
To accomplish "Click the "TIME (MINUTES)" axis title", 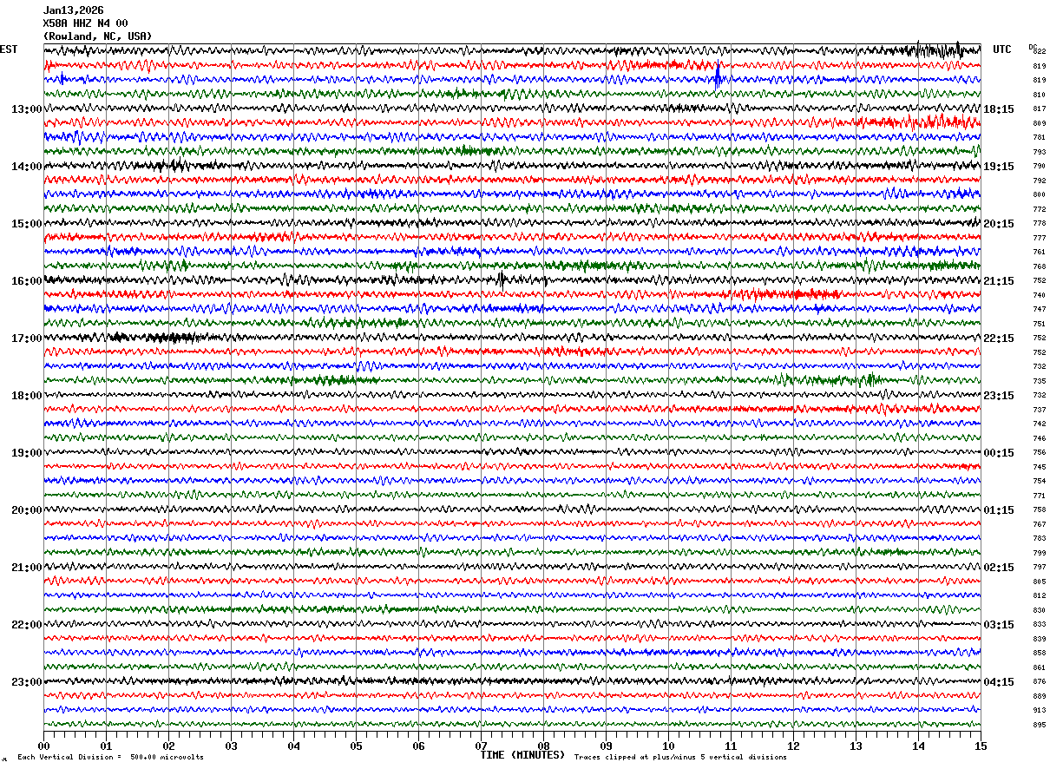I will (x=522, y=755).
